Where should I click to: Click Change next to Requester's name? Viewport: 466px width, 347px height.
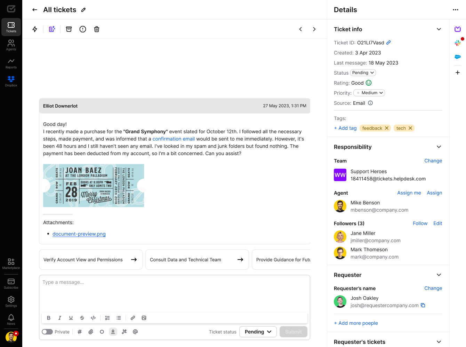coord(433,288)
